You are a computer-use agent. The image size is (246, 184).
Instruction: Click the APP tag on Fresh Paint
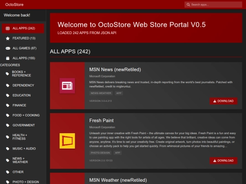118,153
